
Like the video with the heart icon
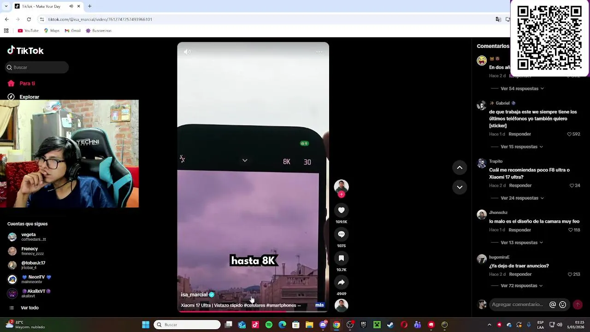click(x=341, y=210)
